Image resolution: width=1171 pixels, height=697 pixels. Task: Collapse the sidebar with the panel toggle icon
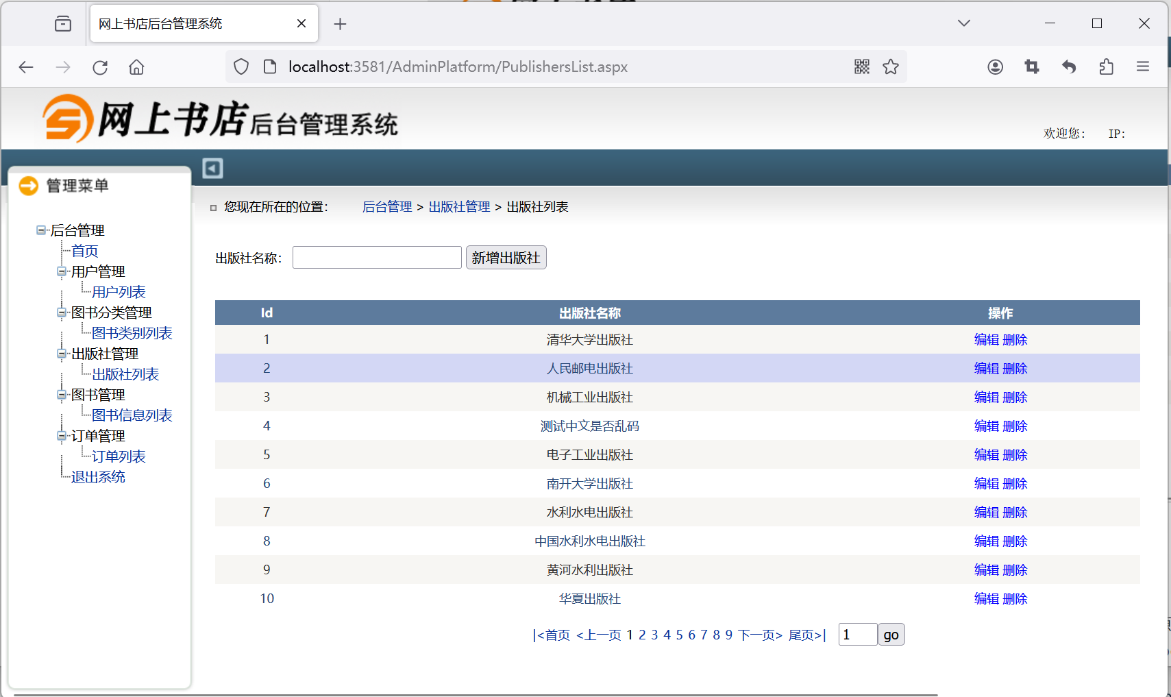click(x=212, y=168)
